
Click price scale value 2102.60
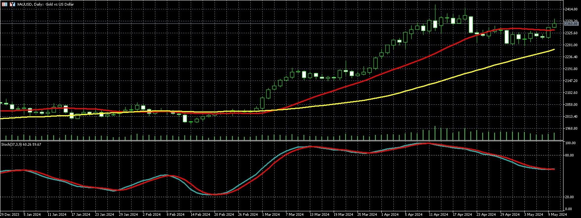coord(571,93)
